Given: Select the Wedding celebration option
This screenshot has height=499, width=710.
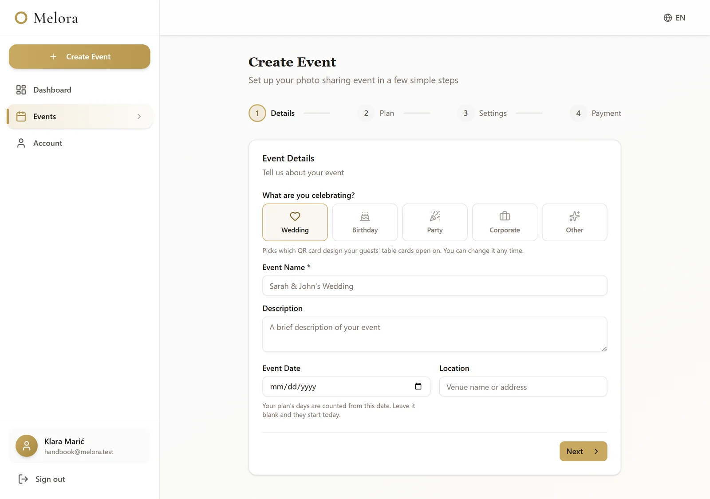Looking at the screenshot, I should click(295, 222).
